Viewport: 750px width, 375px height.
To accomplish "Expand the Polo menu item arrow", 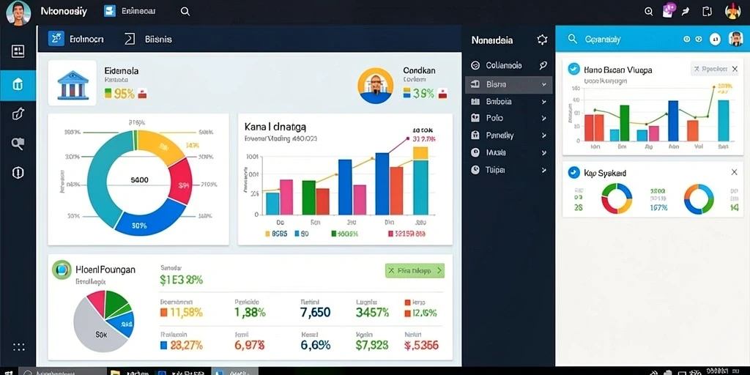I will pos(544,118).
